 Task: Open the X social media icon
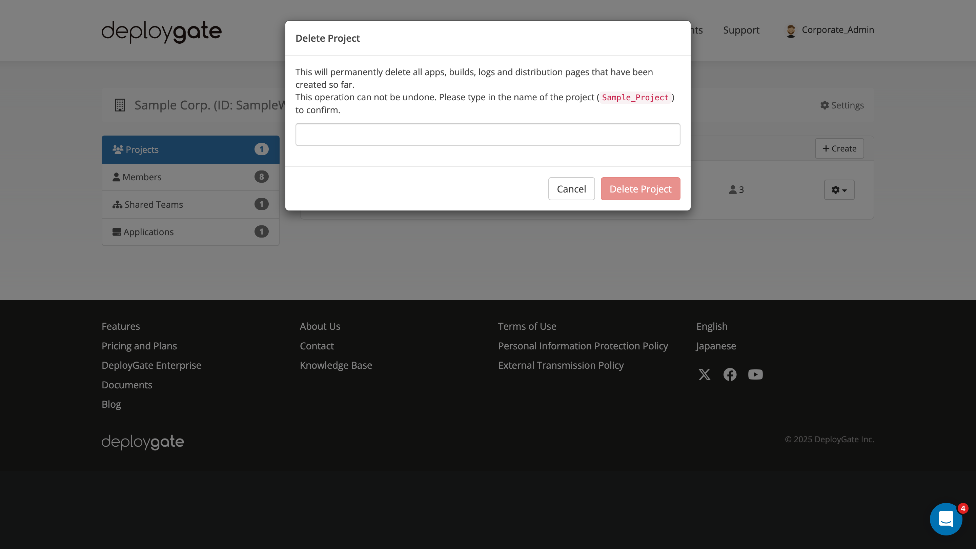(704, 374)
